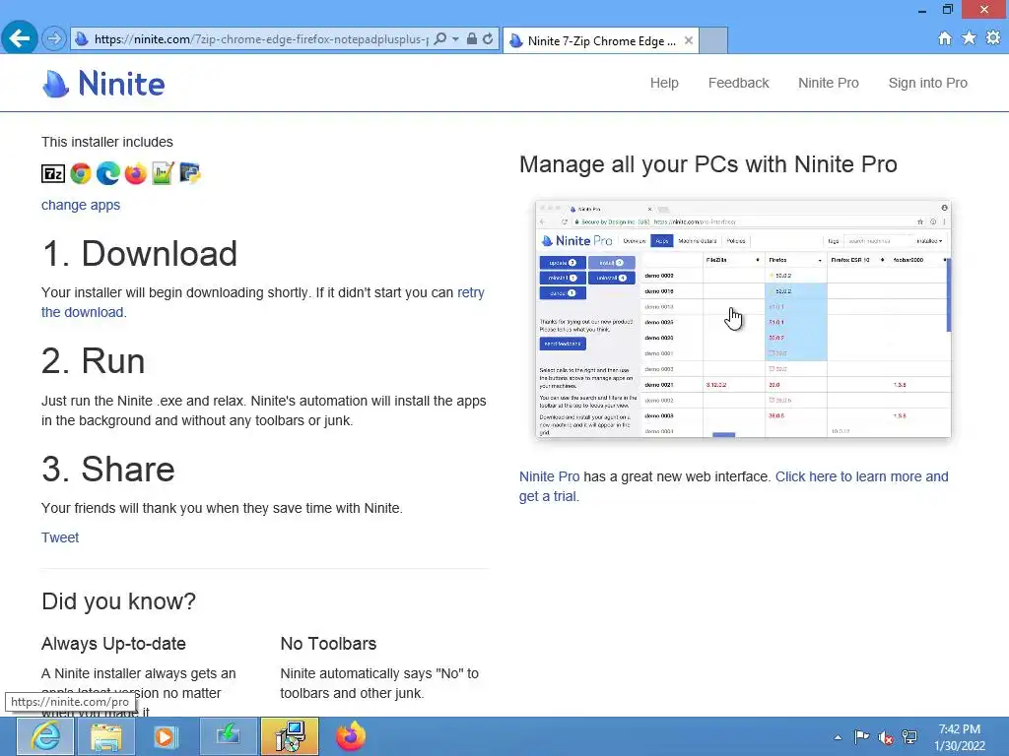Click the browser Back arrow button

point(20,38)
